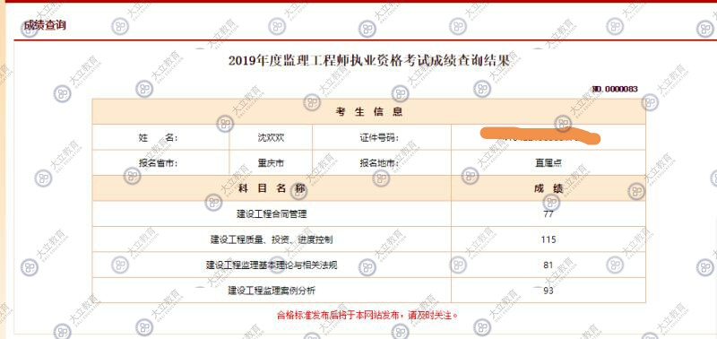Select subject 建设工程质量、投资、进度控制

(x=272, y=239)
